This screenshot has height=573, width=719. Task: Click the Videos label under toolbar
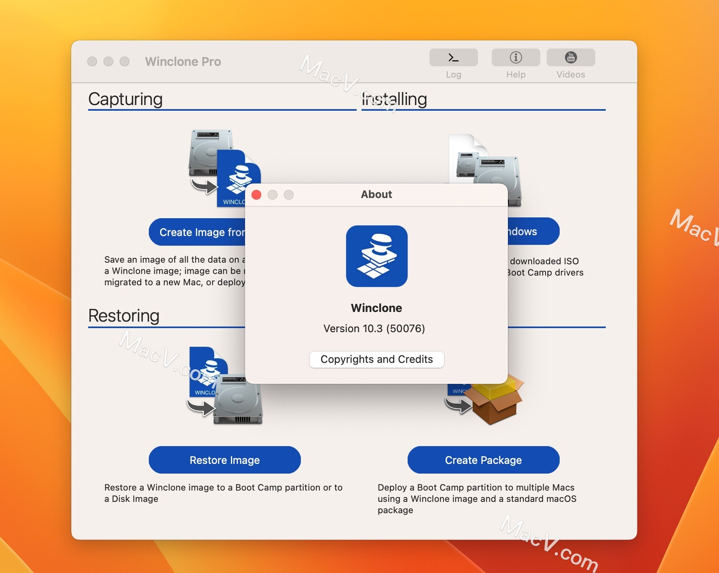point(571,74)
